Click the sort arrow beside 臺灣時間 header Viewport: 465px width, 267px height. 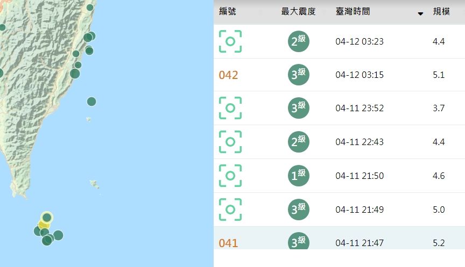coord(420,13)
